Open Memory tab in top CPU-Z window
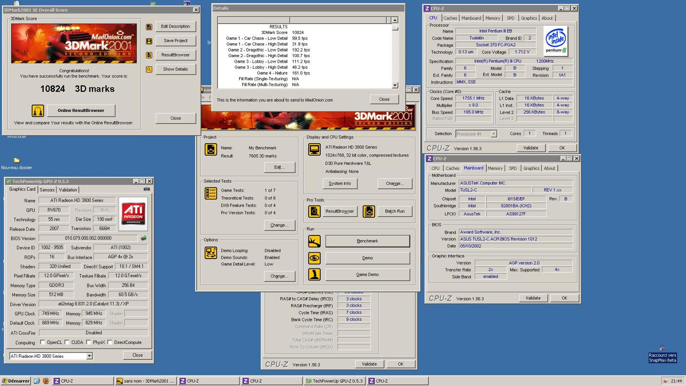 click(x=493, y=18)
